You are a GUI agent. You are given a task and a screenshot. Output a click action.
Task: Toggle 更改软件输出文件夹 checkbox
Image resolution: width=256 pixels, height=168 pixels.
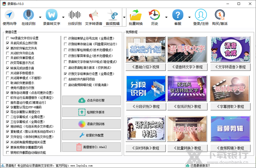click(x=8, y=48)
